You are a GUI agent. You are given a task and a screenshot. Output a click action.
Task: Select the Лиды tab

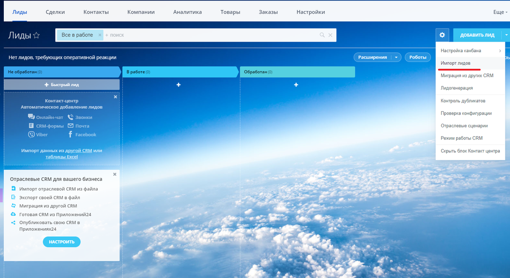[x=20, y=12]
